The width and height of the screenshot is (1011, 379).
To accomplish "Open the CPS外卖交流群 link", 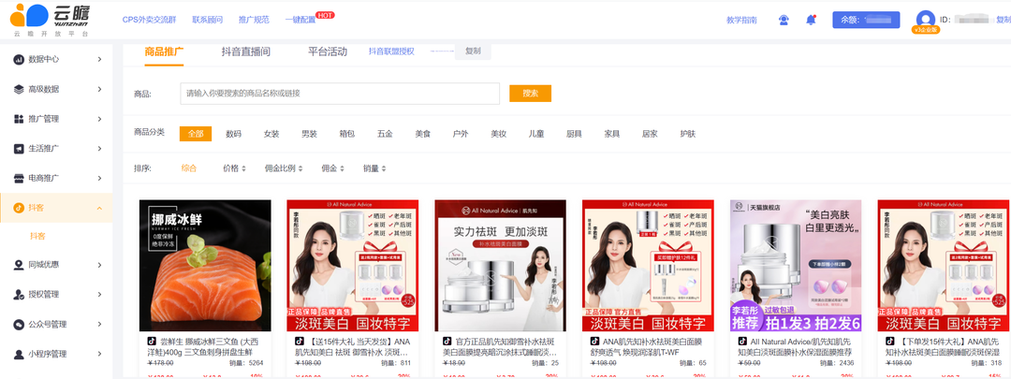I will point(149,20).
